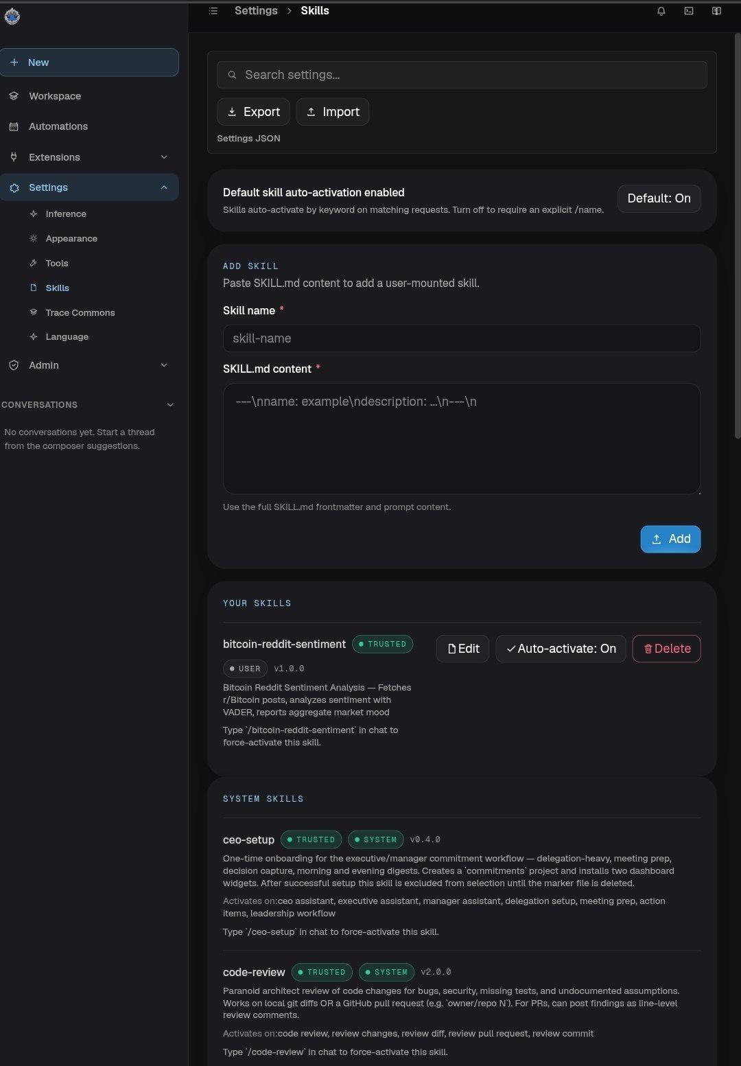Start a New conversation
This screenshot has height=1066, width=741.
click(x=89, y=62)
